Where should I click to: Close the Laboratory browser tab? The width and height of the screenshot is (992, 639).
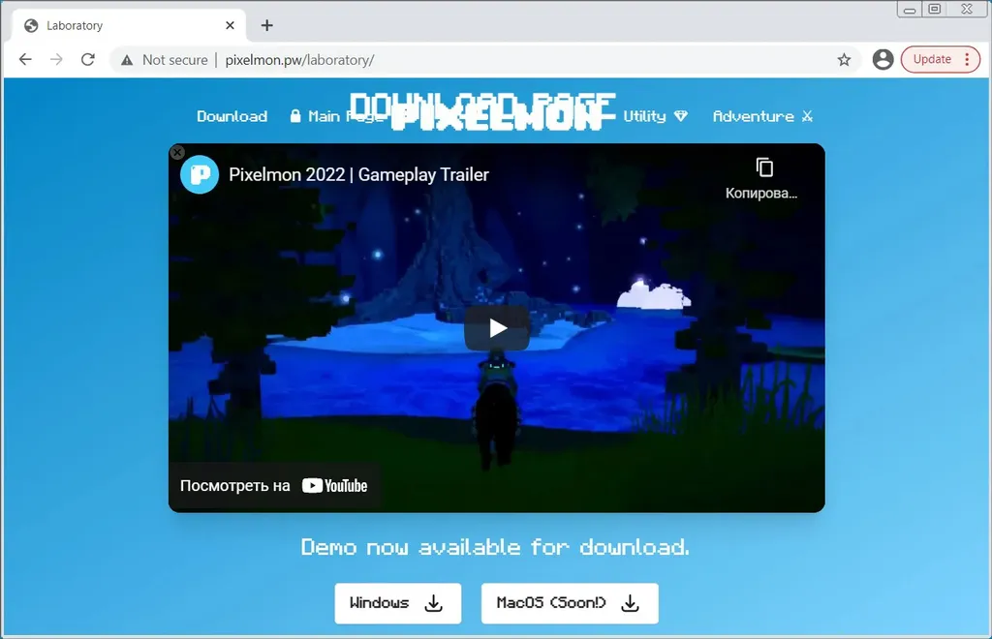231,25
